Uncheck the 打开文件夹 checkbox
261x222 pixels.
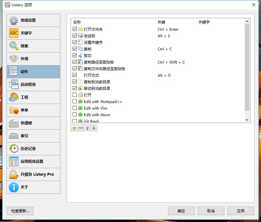click(x=74, y=29)
